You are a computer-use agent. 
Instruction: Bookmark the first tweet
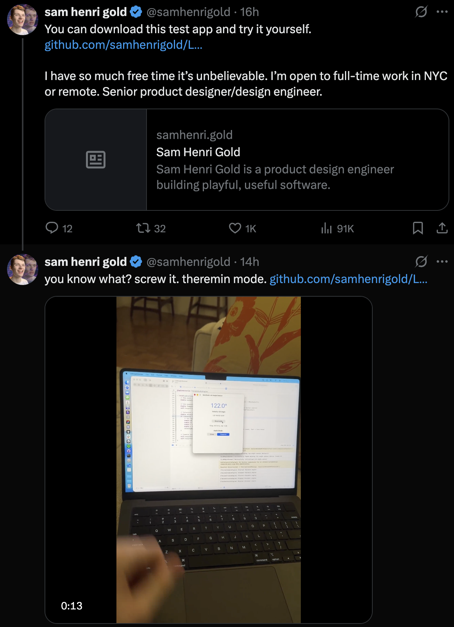[418, 228]
